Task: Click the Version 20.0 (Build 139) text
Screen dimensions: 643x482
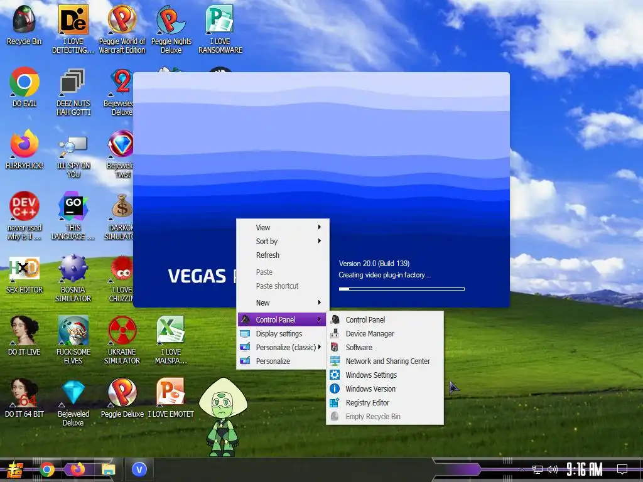Action: point(374,264)
